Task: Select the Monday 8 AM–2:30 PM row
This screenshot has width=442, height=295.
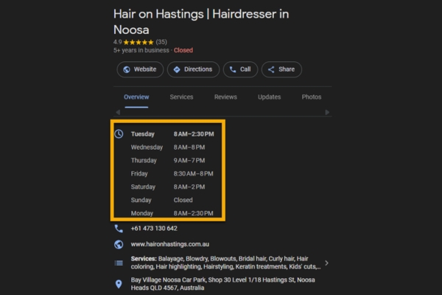Action: click(x=172, y=213)
